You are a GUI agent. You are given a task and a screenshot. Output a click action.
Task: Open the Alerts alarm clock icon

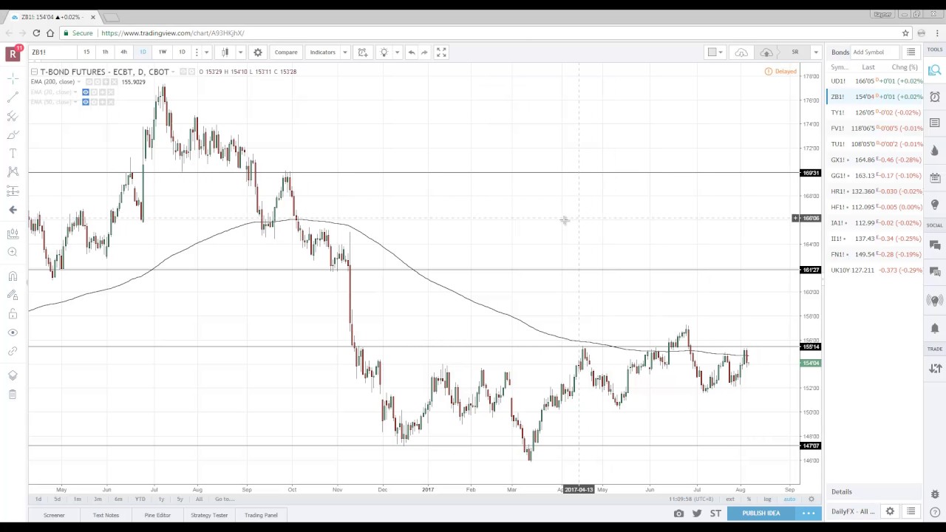click(935, 97)
